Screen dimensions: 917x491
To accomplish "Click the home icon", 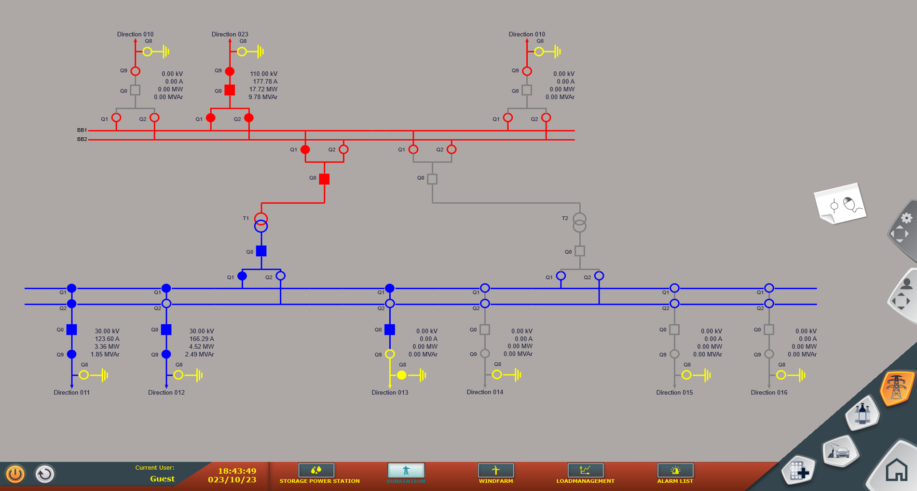I will tap(896, 469).
